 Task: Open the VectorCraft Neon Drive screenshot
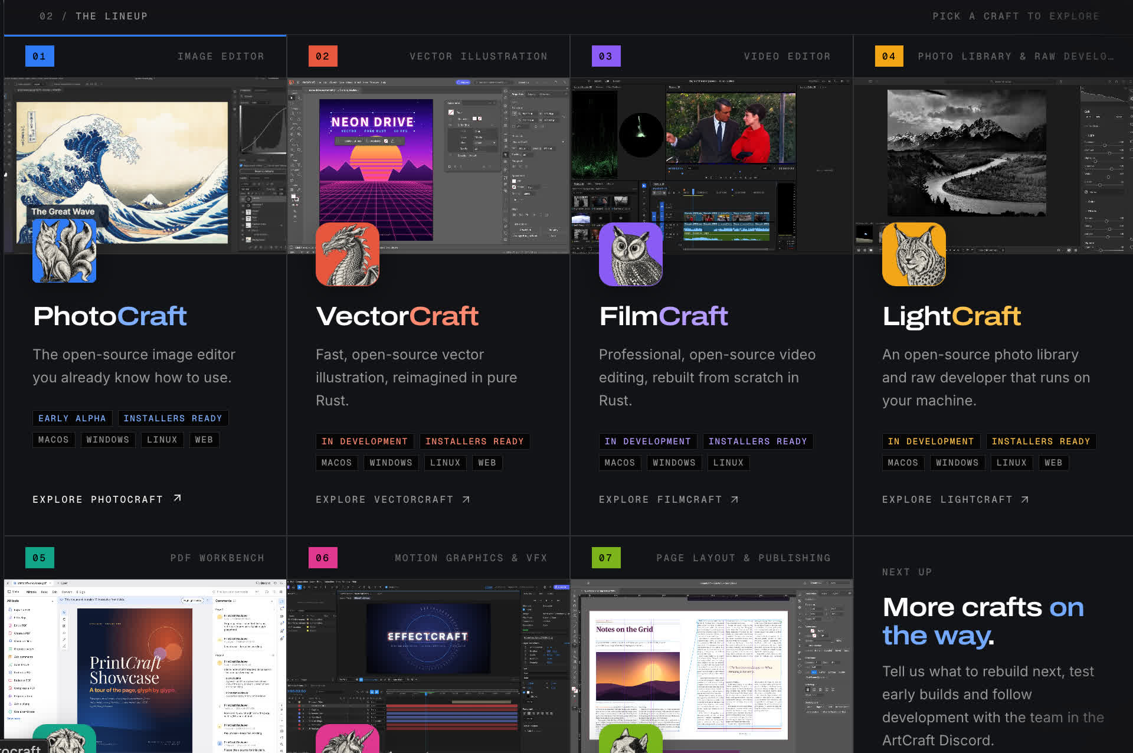click(x=428, y=165)
